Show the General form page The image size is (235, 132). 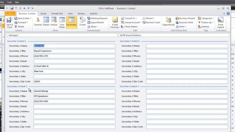click(38, 22)
